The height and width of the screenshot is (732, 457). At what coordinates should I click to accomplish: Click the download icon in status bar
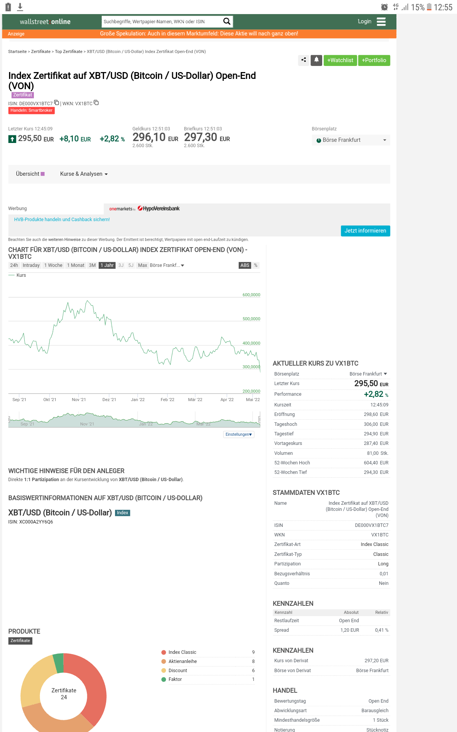(x=20, y=7)
